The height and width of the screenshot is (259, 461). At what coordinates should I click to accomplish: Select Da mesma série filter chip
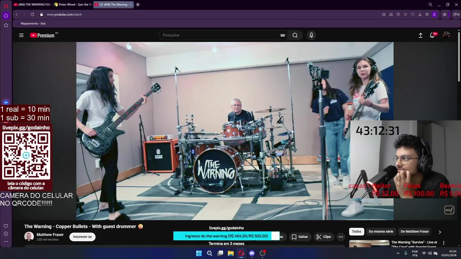click(x=381, y=232)
